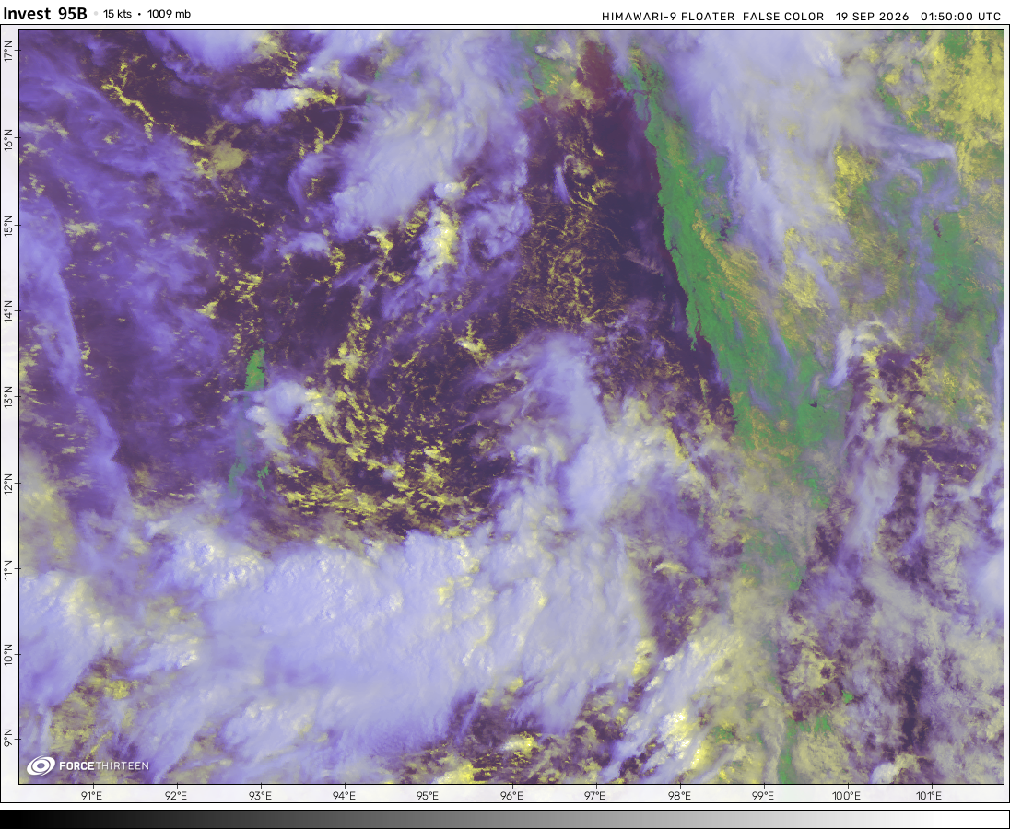Click the FORCETHIRTEEN watermark text
1010x829 pixels.
click(104, 766)
